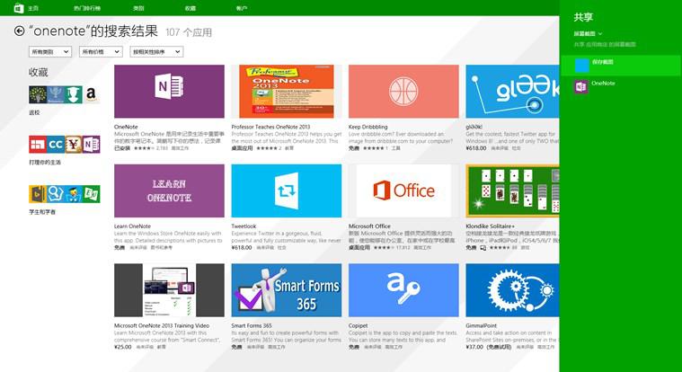
Task: Open the 帐户 account menu item
Action: pyautogui.click(x=242, y=8)
